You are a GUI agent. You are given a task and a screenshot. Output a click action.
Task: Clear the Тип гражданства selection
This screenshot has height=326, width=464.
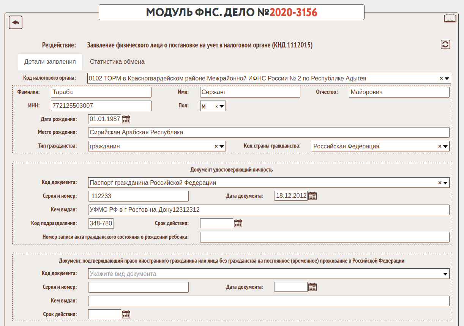216,146
